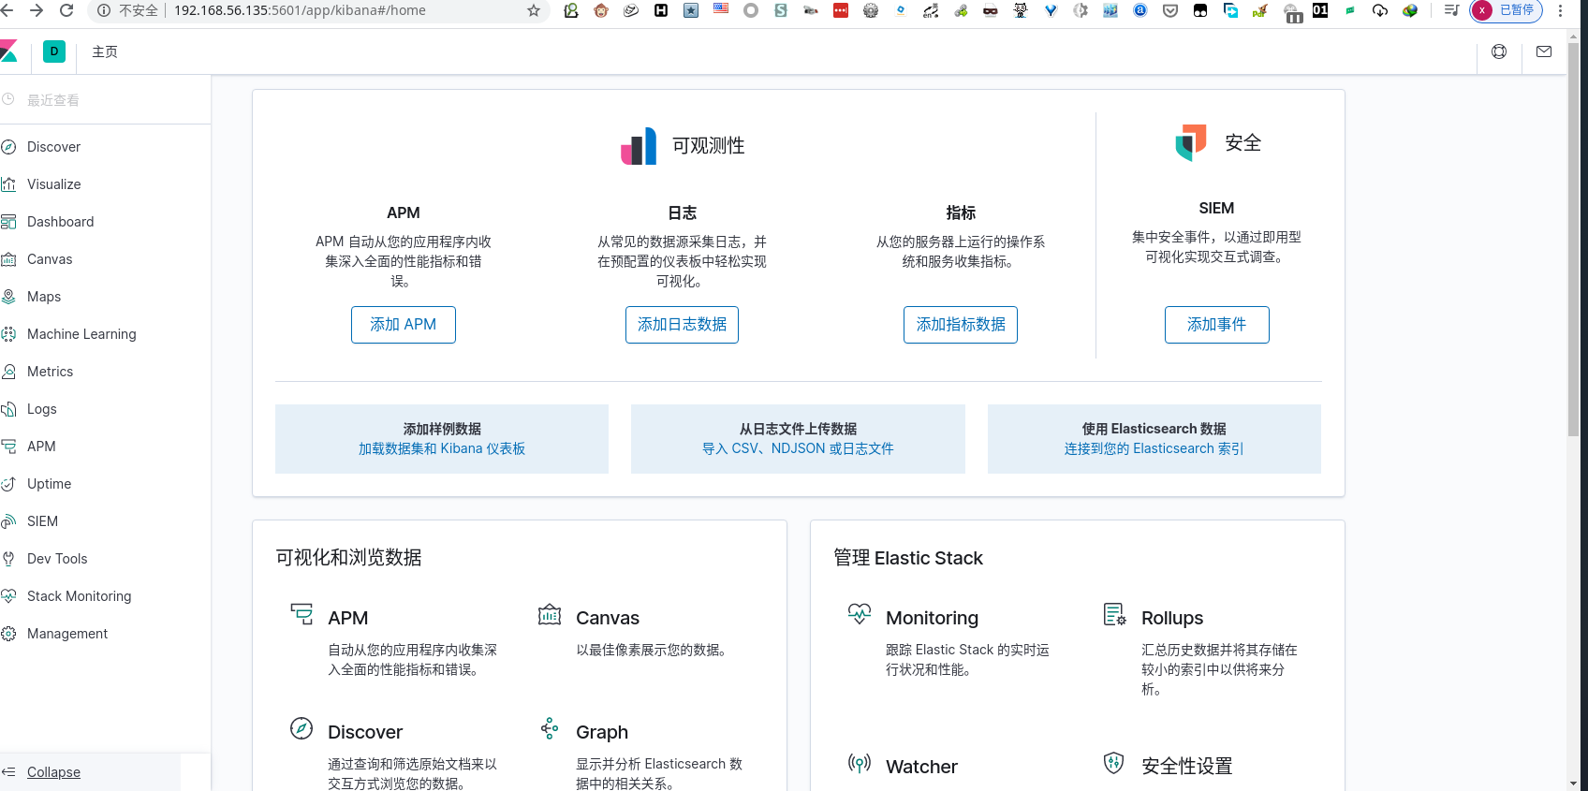1588x791 pixels.
Task: Open the Chrome three-dot menu
Action: pos(1560,10)
